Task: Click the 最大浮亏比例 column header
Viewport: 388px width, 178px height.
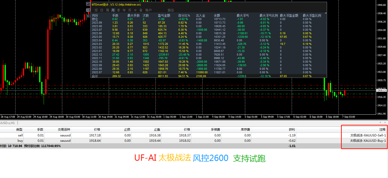Action: [269, 15]
